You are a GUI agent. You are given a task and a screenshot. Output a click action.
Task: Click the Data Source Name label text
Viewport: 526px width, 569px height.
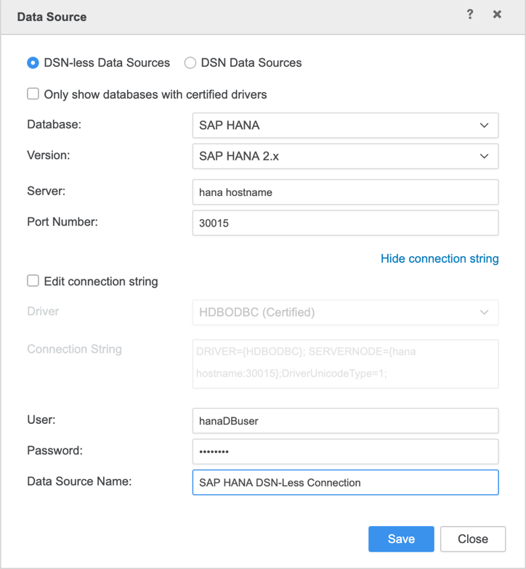(79, 481)
